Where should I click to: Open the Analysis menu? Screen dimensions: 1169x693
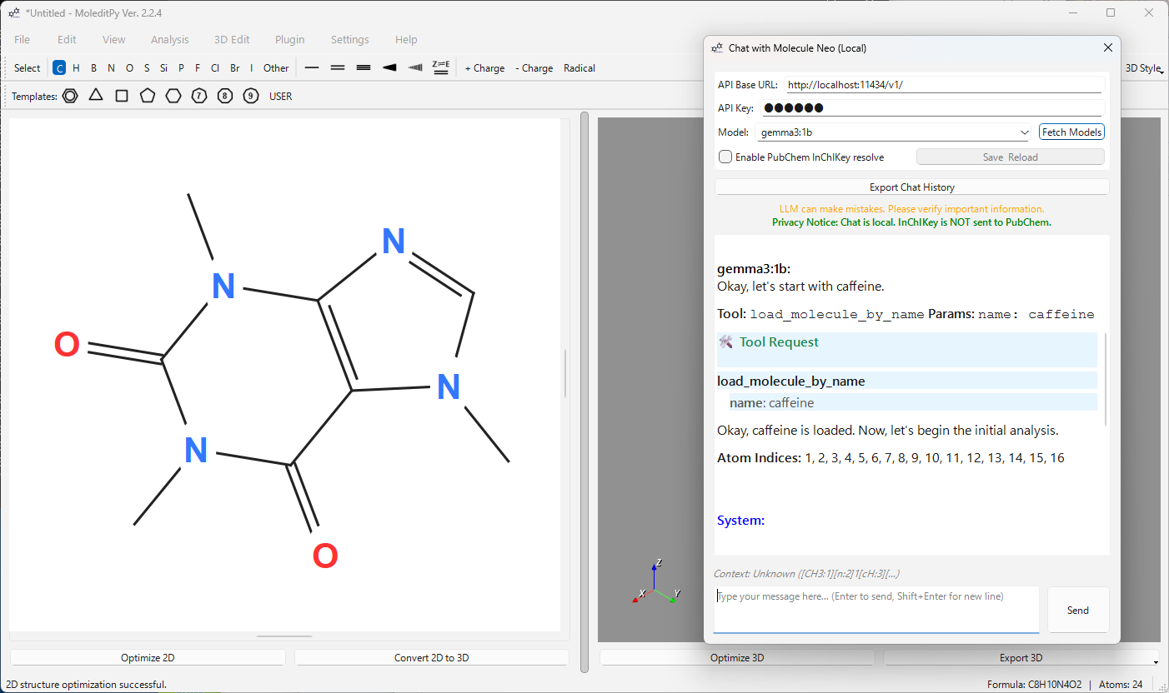point(169,39)
